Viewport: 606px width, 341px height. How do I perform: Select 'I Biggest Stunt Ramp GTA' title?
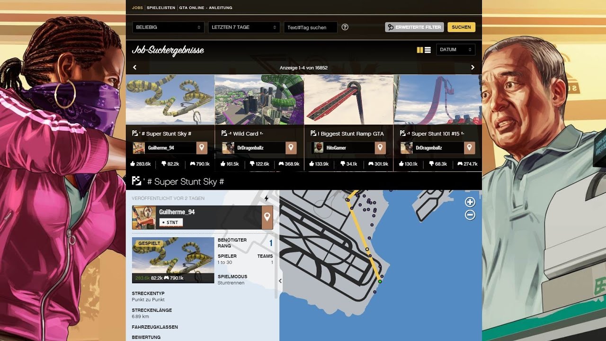coord(351,134)
